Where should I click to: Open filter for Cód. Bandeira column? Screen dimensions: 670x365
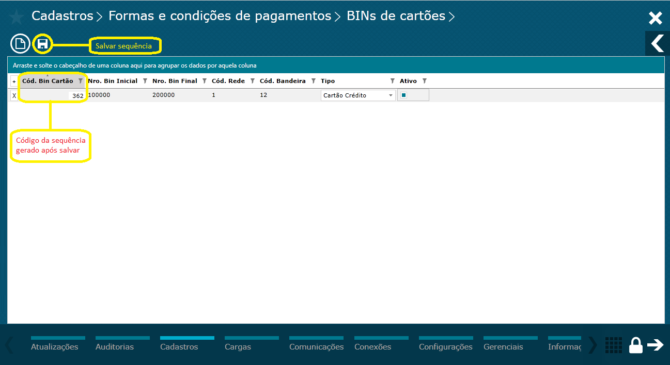[x=313, y=81]
